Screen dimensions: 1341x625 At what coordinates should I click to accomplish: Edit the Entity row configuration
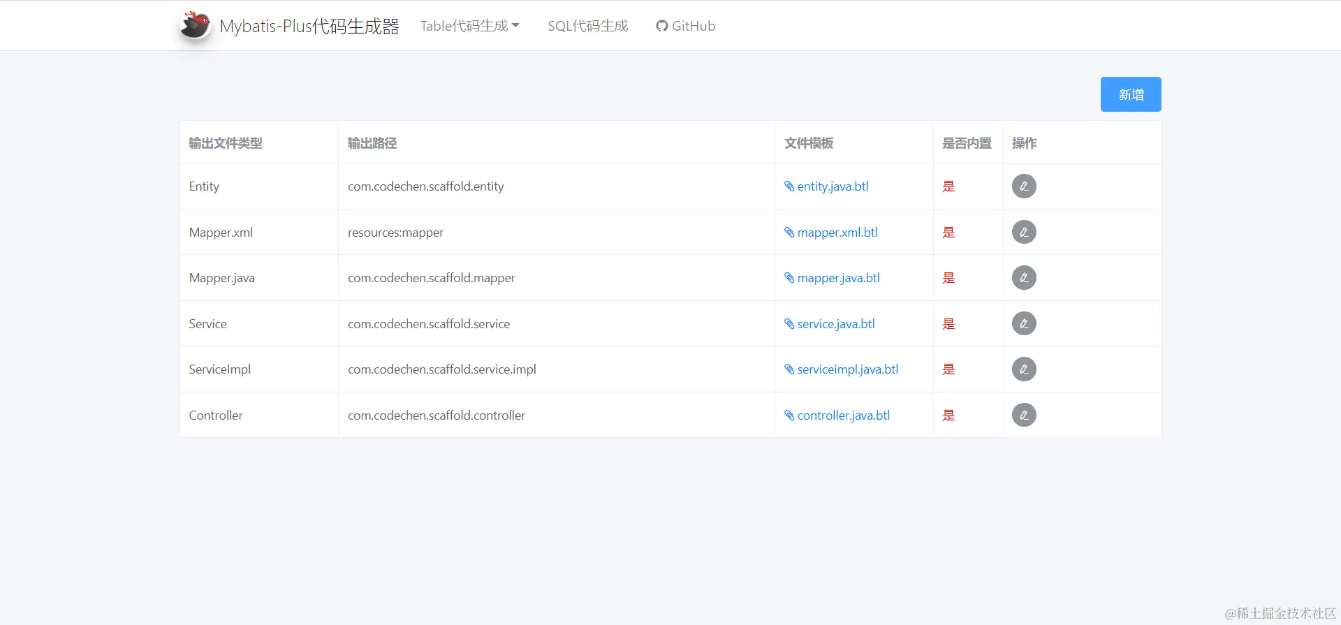(1024, 186)
